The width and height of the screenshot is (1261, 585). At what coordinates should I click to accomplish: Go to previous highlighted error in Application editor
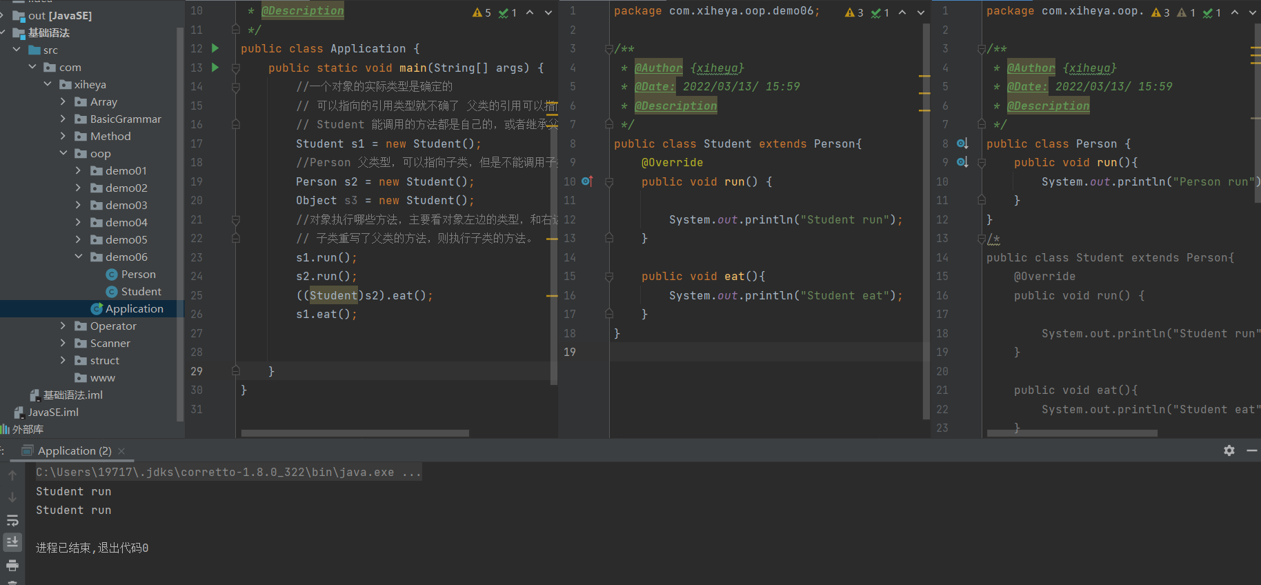[x=530, y=12]
